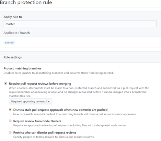Click 'Specify people or teams allowed' description
This screenshot has width=161, height=141.
[54, 137]
